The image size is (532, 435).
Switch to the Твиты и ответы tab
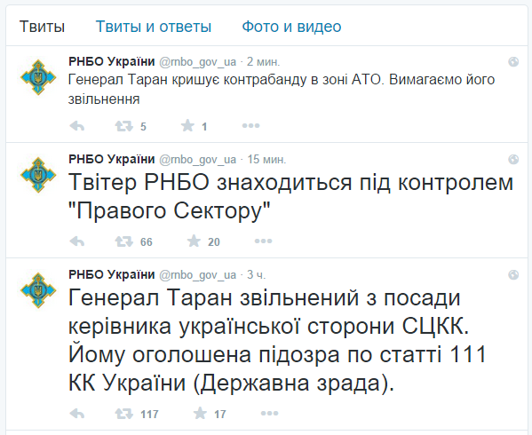(154, 27)
